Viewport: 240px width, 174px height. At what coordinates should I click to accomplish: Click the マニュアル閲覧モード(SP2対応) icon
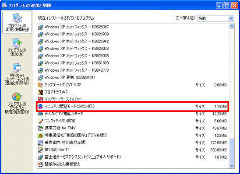[x=40, y=107]
